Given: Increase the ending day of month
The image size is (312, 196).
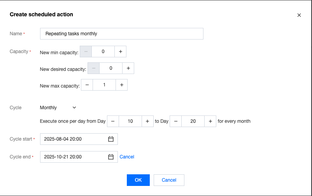Looking at the screenshot, I should click(x=210, y=121).
